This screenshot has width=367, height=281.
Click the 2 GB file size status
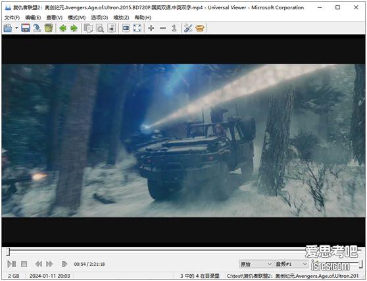[x=14, y=276]
